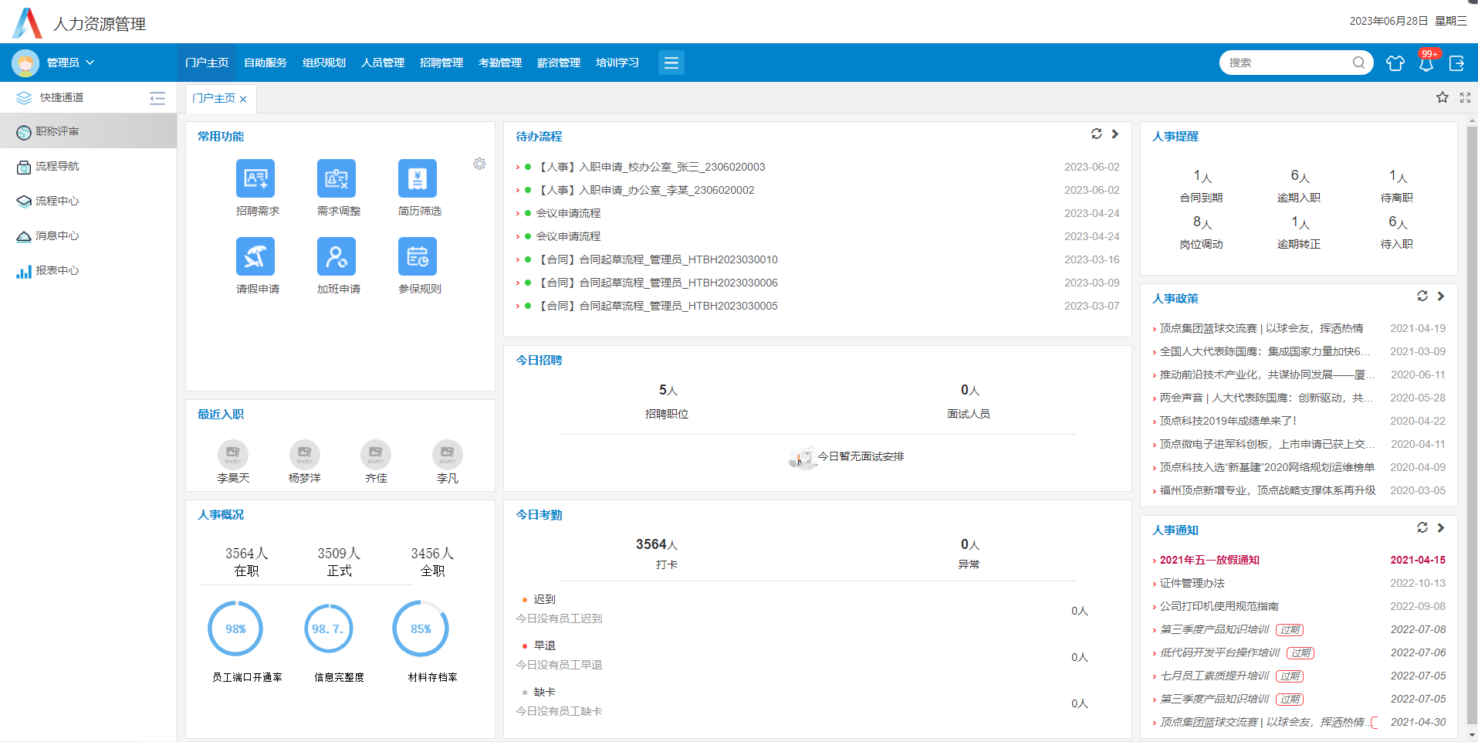
Task: Open notifications bell with 99+ badge
Action: point(1426,63)
